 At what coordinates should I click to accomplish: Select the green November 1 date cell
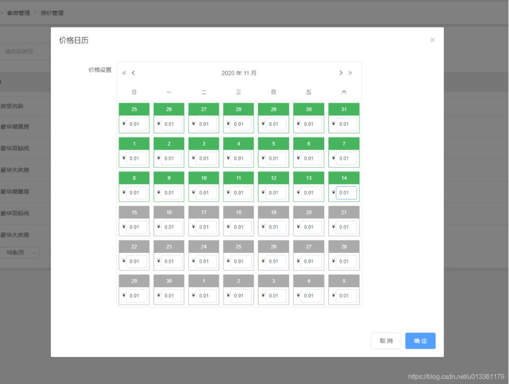point(134,143)
